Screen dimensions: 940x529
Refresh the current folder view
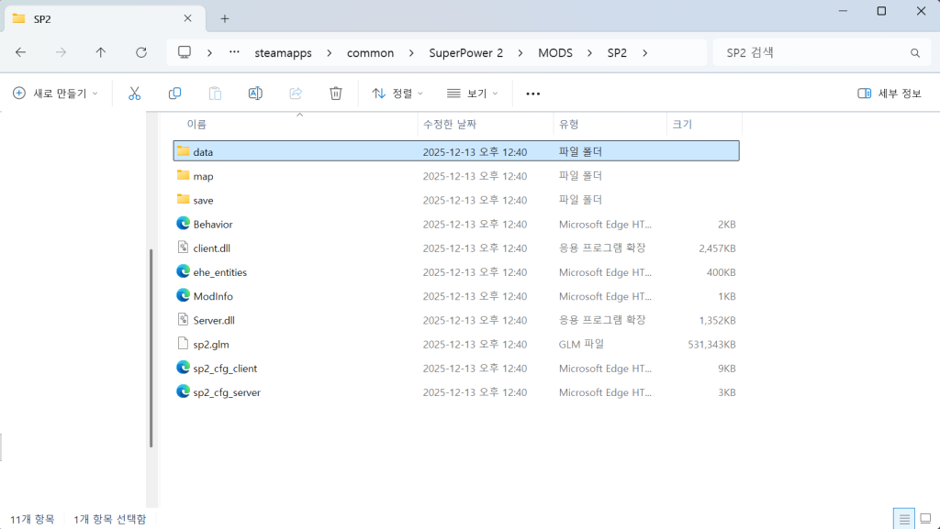[x=140, y=53]
